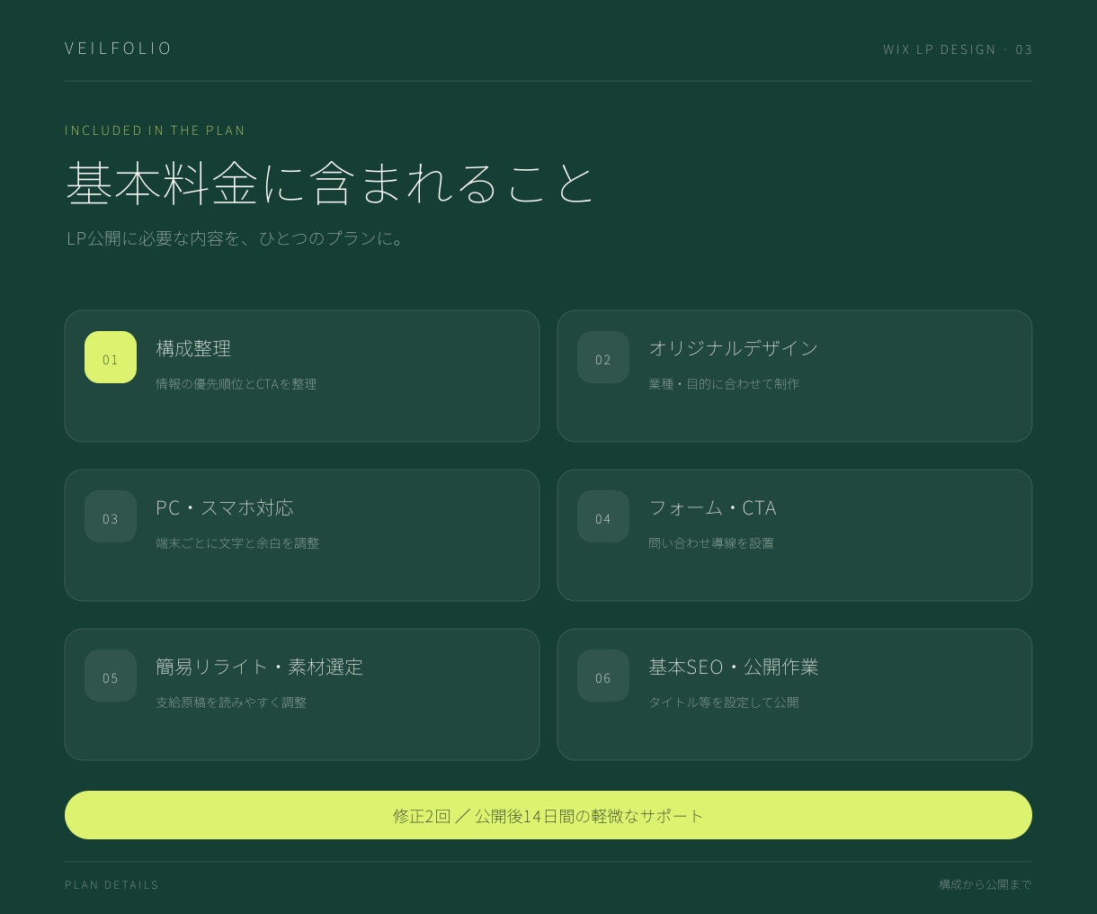Click the 修正2回／公開後14日間の軽微なサポート banner
Screen dimensions: 1097x914
(548, 815)
